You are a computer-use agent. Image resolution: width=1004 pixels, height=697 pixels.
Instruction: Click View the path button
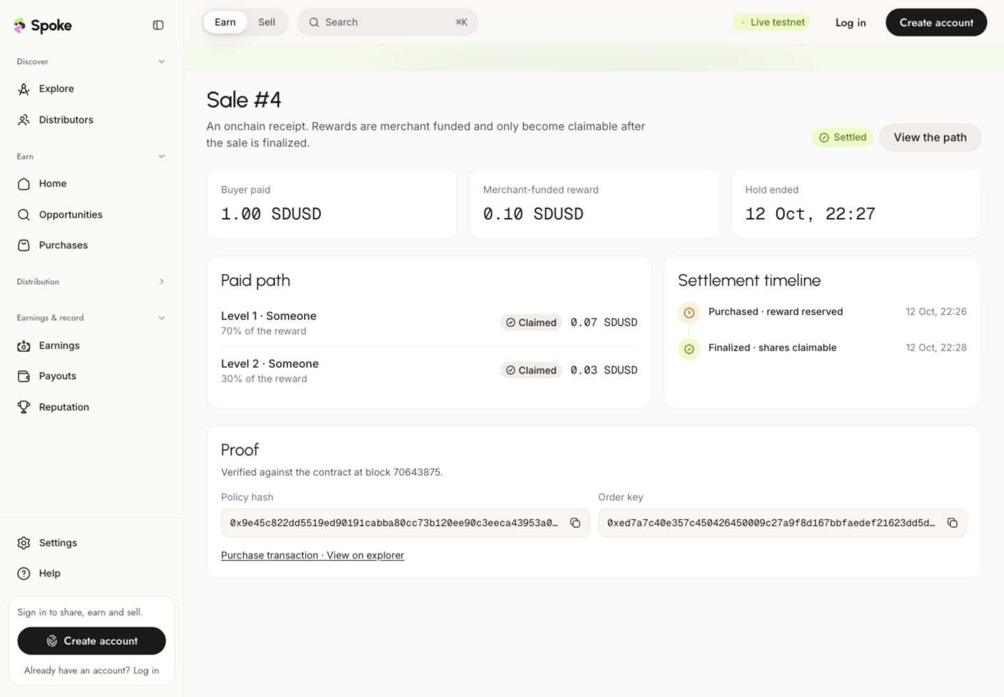pyautogui.click(x=930, y=137)
